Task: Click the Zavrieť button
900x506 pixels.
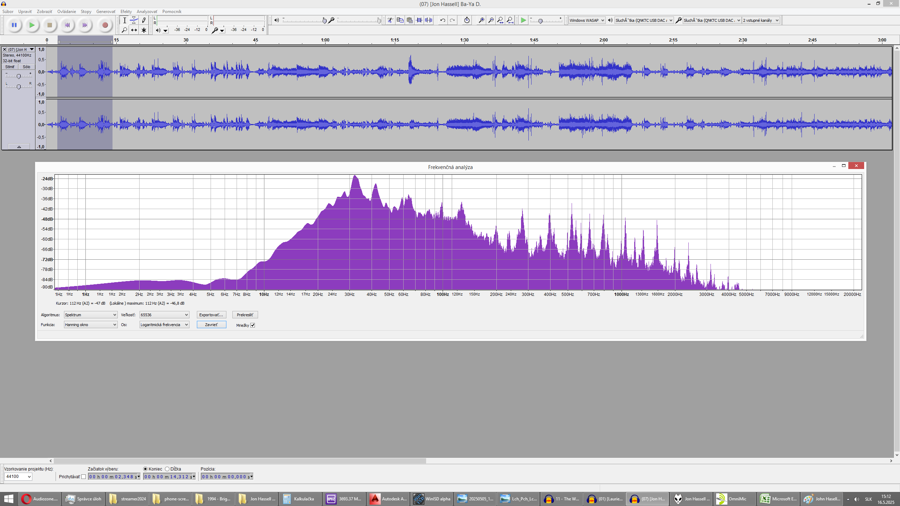Action: tap(211, 325)
